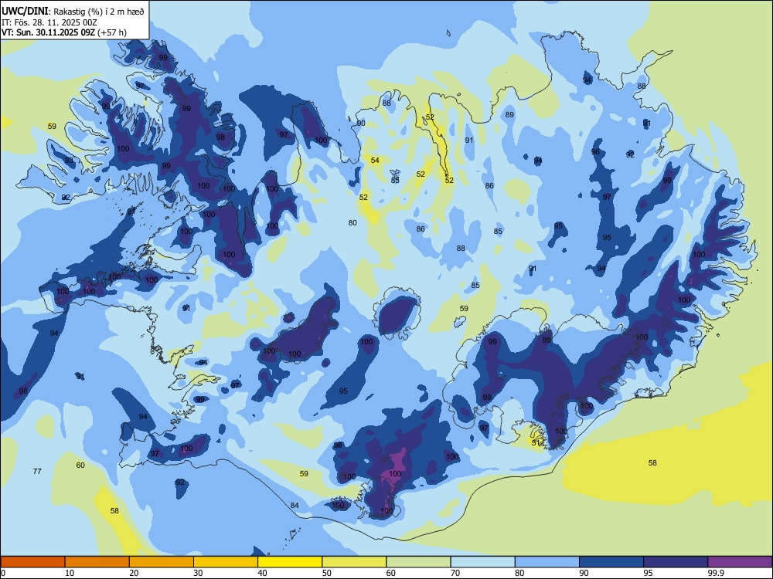Click the '51' humidity value on the map
Viewport: 773px width, 579px height.
click(x=537, y=443)
